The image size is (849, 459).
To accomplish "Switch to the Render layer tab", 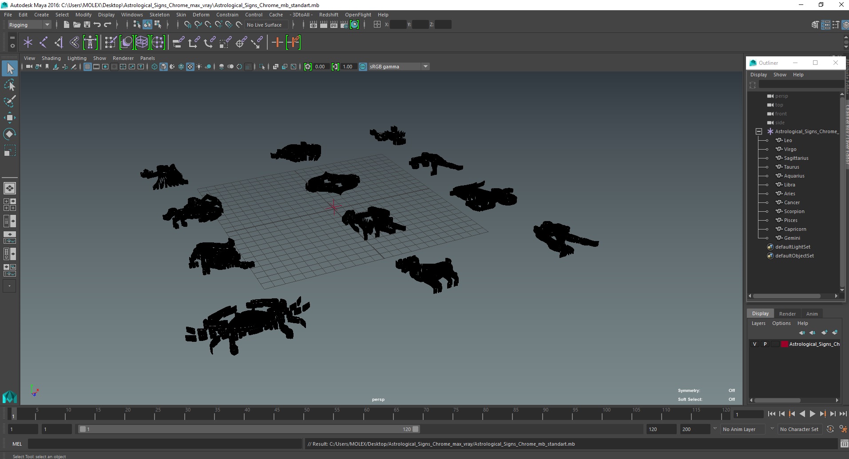I will (x=787, y=313).
